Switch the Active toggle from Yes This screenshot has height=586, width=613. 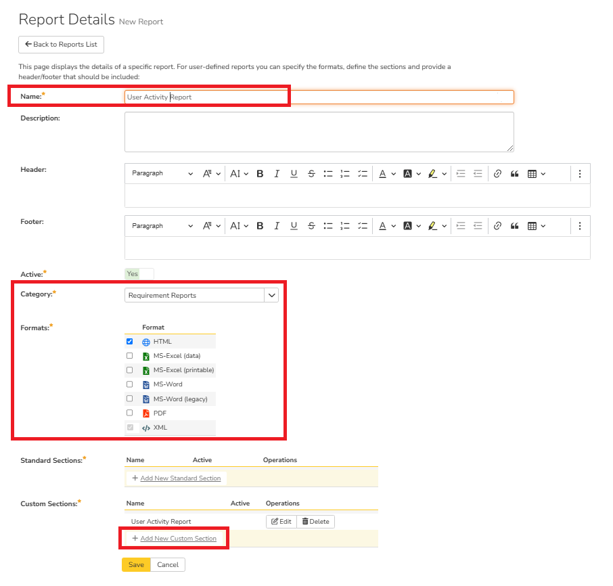click(139, 274)
